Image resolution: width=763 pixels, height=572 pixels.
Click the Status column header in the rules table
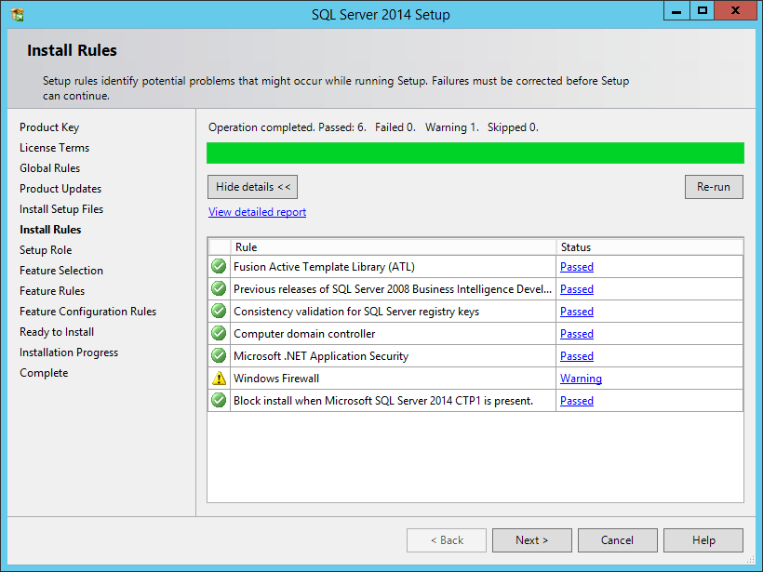pos(575,247)
